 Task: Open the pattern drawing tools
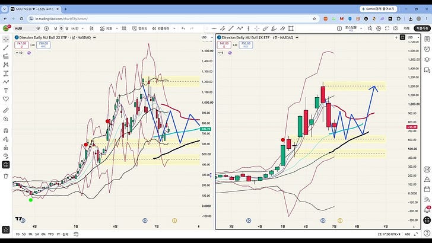click(6, 65)
